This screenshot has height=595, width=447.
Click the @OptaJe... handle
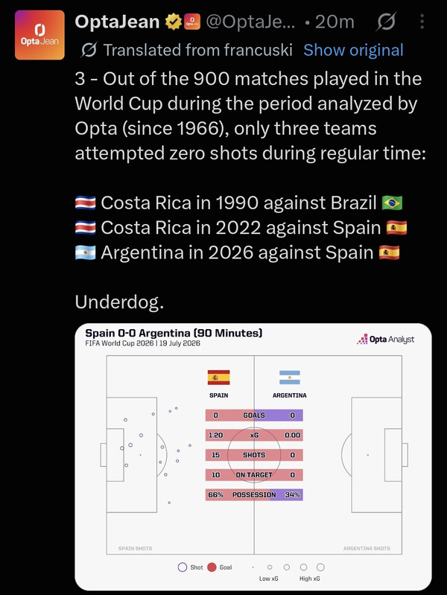click(x=250, y=22)
